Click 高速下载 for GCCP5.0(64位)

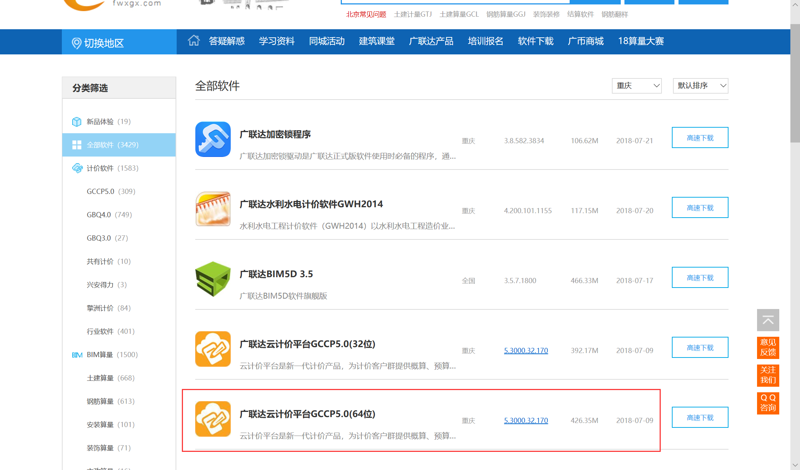(700, 417)
